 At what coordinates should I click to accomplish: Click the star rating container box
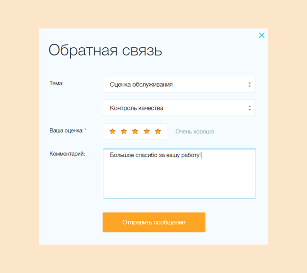[135, 131]
